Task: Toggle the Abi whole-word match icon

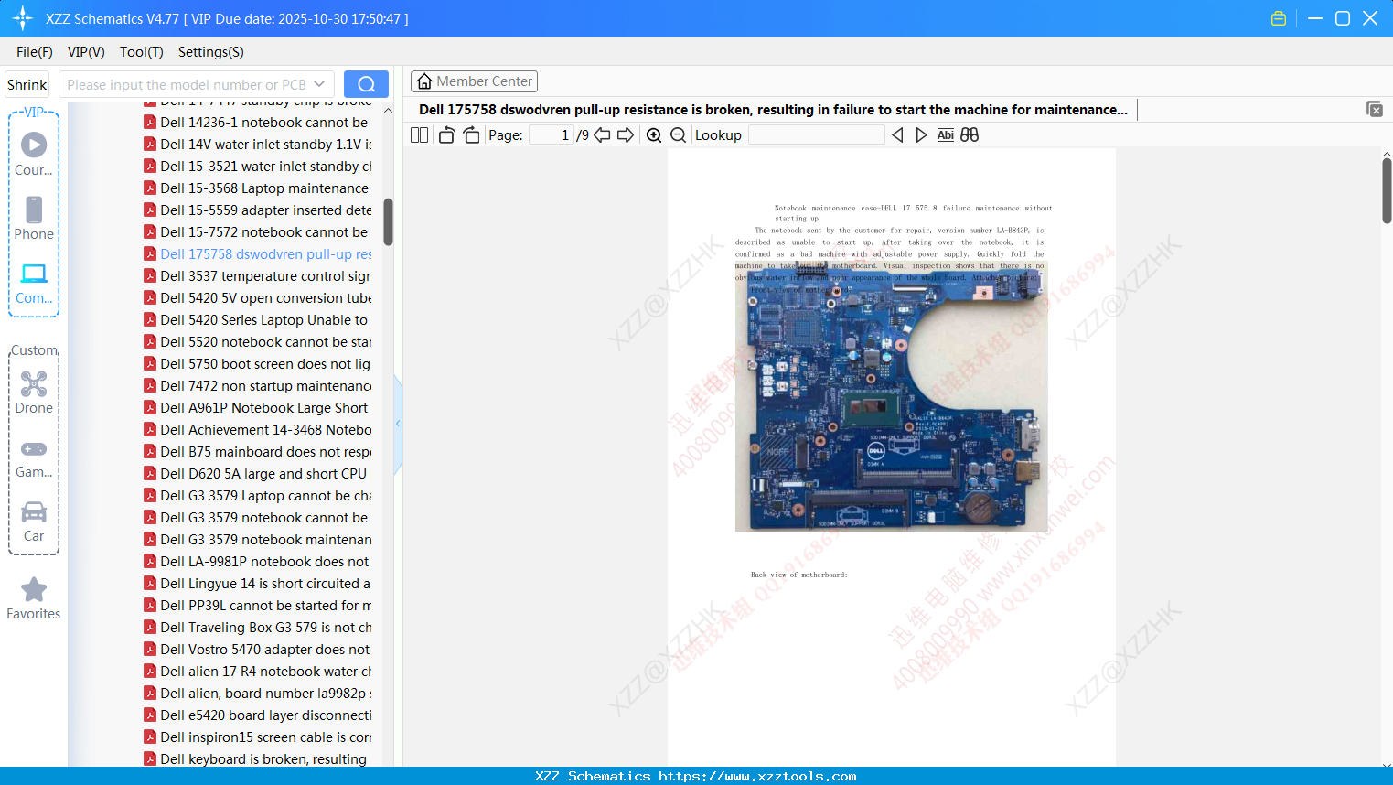Action: click(x=946, y=134)
